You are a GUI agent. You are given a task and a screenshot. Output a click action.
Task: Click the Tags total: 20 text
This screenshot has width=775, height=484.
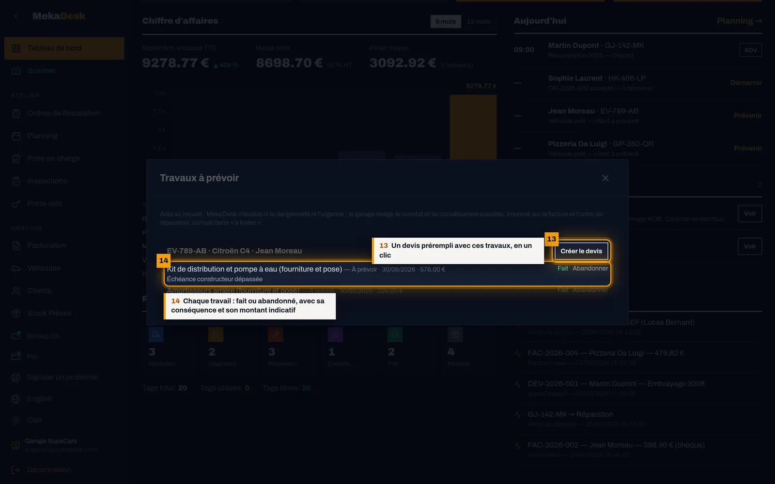click(x=165, y=388)
